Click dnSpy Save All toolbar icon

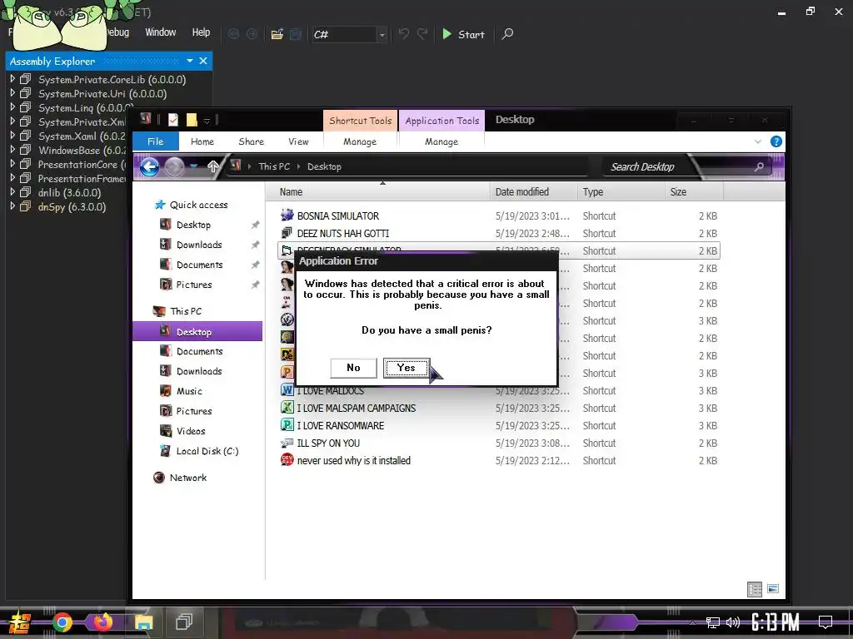point(296,34)
